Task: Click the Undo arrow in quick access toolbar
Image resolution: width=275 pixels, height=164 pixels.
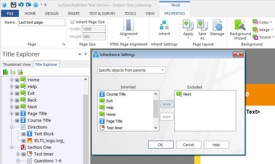Action: [x=21, y=5]
